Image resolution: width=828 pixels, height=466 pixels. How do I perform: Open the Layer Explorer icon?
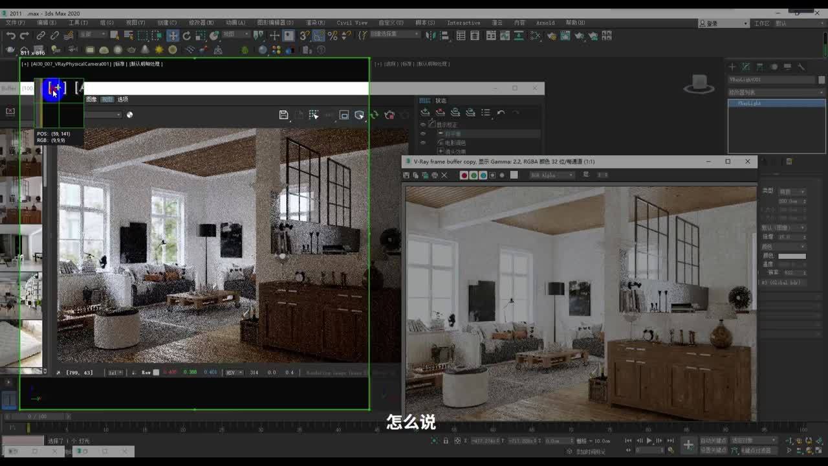tap(475, 36)
